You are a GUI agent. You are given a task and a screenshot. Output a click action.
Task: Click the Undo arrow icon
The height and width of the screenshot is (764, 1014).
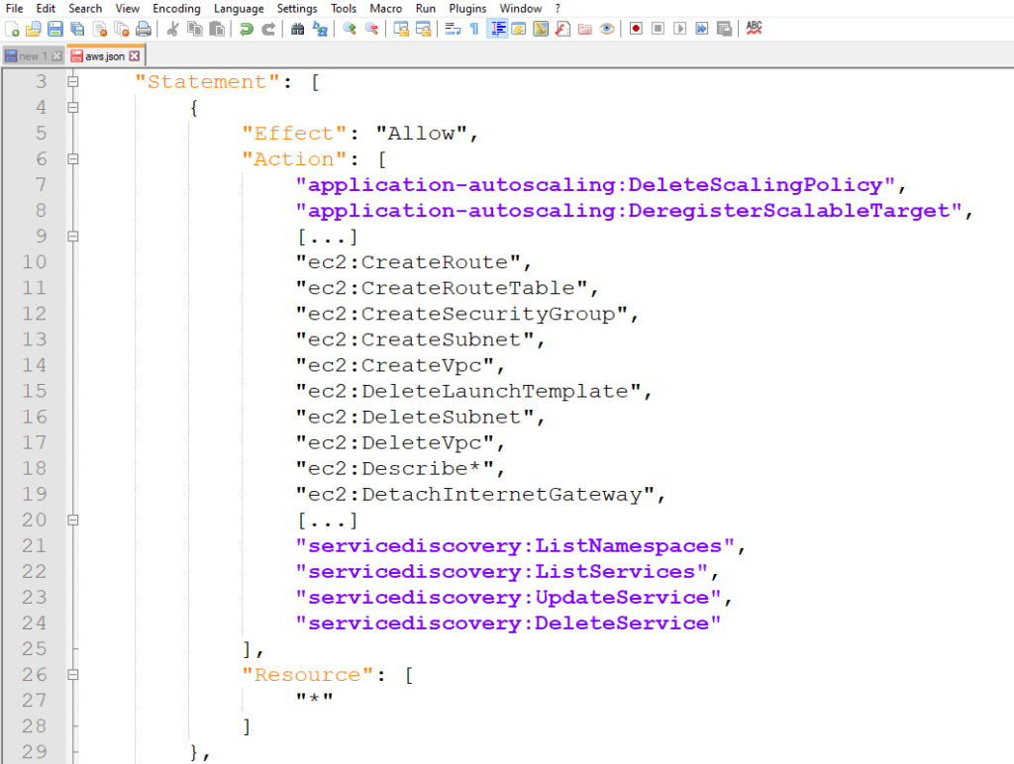pos(247,29)
